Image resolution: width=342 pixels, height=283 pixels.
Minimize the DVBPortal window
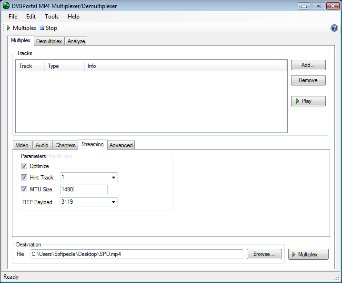pos(304,6)
